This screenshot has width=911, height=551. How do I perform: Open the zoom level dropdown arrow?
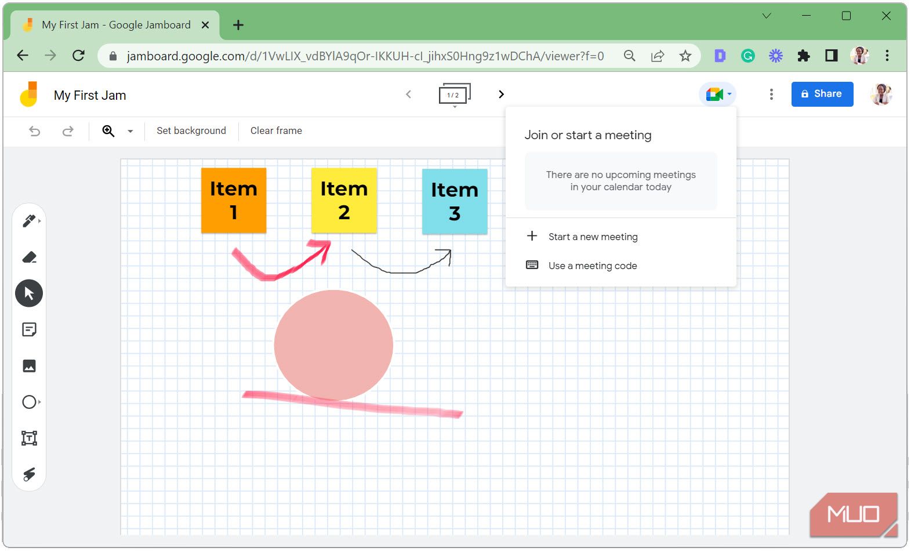[130, 131]
